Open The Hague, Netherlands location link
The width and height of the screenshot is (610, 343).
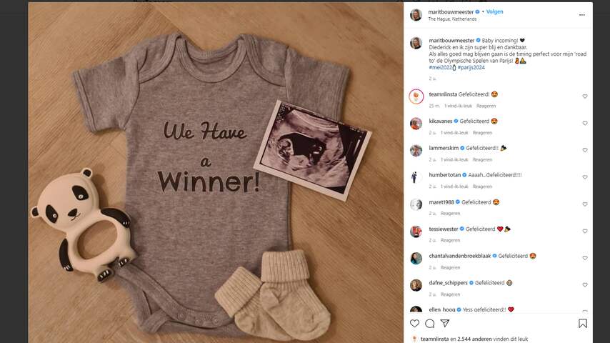pyautogui.click(x=452, y=19)
